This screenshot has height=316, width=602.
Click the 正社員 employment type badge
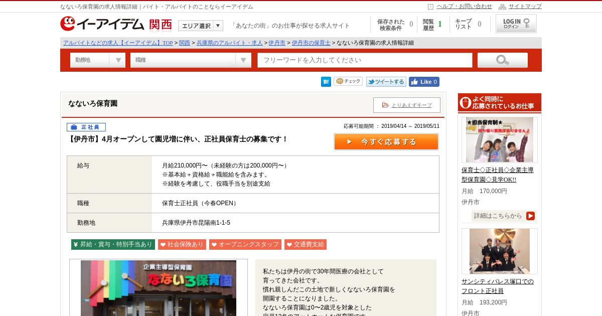coord(86,127)
